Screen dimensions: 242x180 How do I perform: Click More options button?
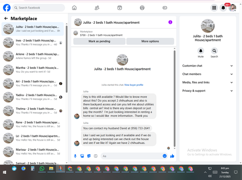[x=150, y=41]
